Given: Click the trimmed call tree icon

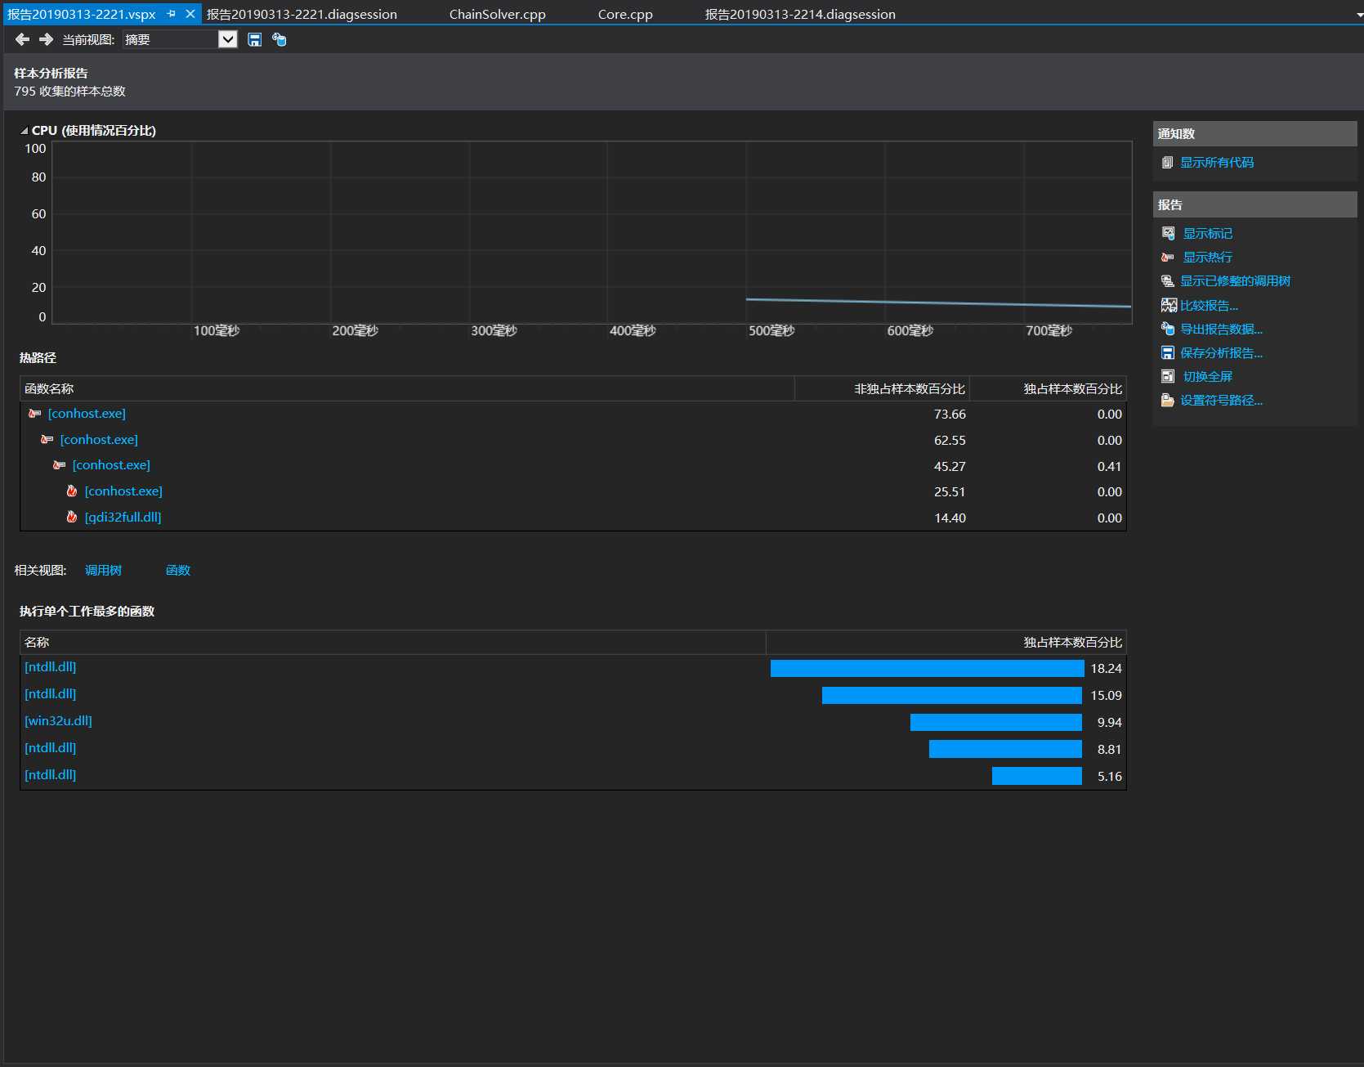Looking at the screenshot, I should (1168, 281).
